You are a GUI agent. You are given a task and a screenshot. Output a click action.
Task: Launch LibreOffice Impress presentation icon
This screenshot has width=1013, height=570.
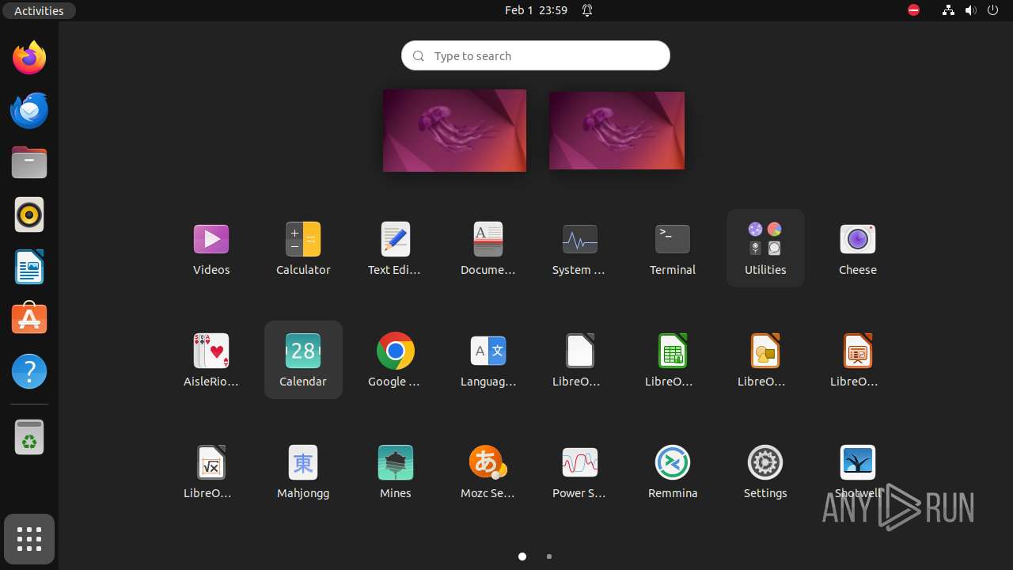(x=858, y=360)
